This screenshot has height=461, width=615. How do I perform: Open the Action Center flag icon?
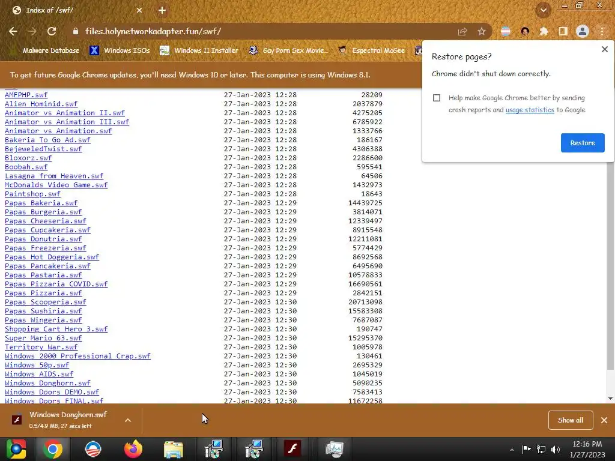click(x=526, y=450)
